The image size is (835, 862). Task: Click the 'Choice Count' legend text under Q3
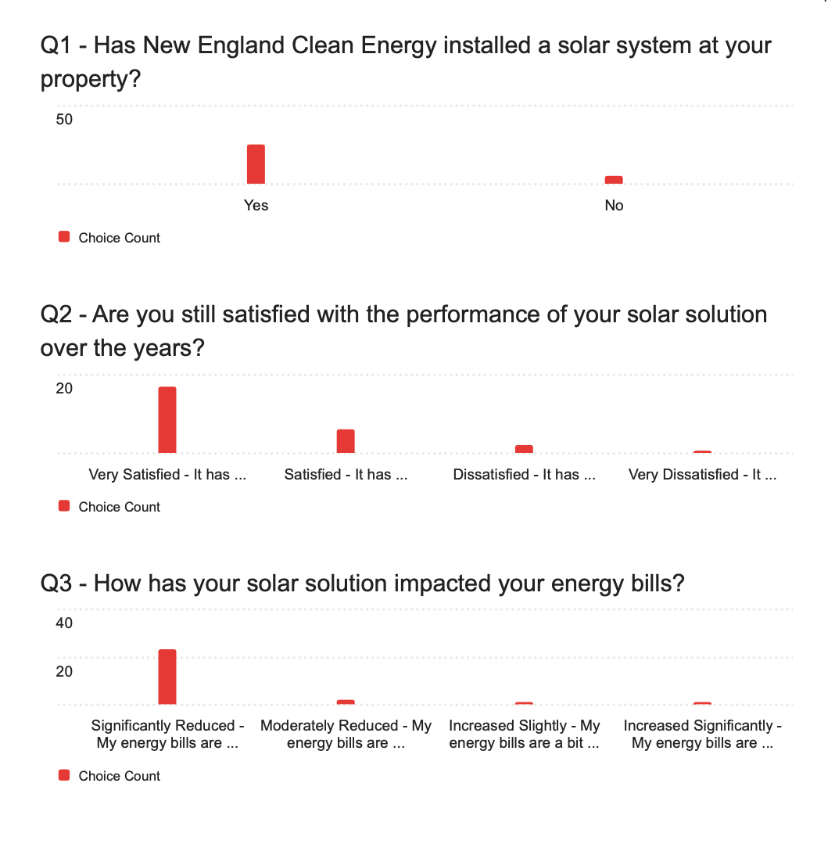pos(120,776)
